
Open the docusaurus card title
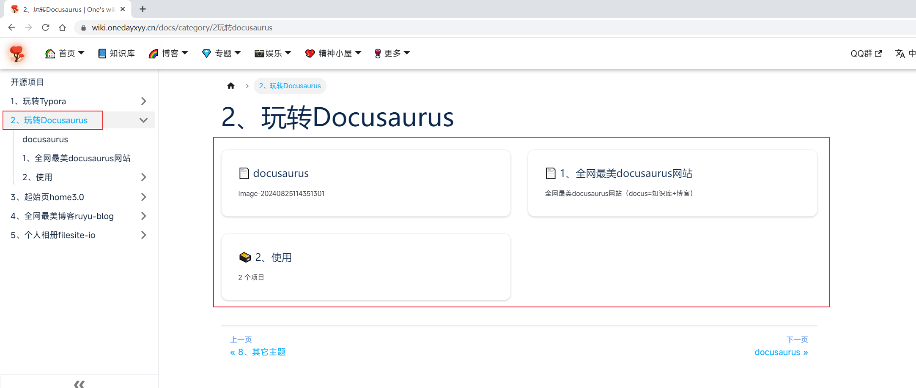[x=281, y=174]
